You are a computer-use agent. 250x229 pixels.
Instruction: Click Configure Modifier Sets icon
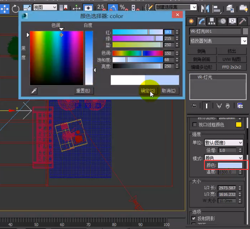[x=240, y=106]
